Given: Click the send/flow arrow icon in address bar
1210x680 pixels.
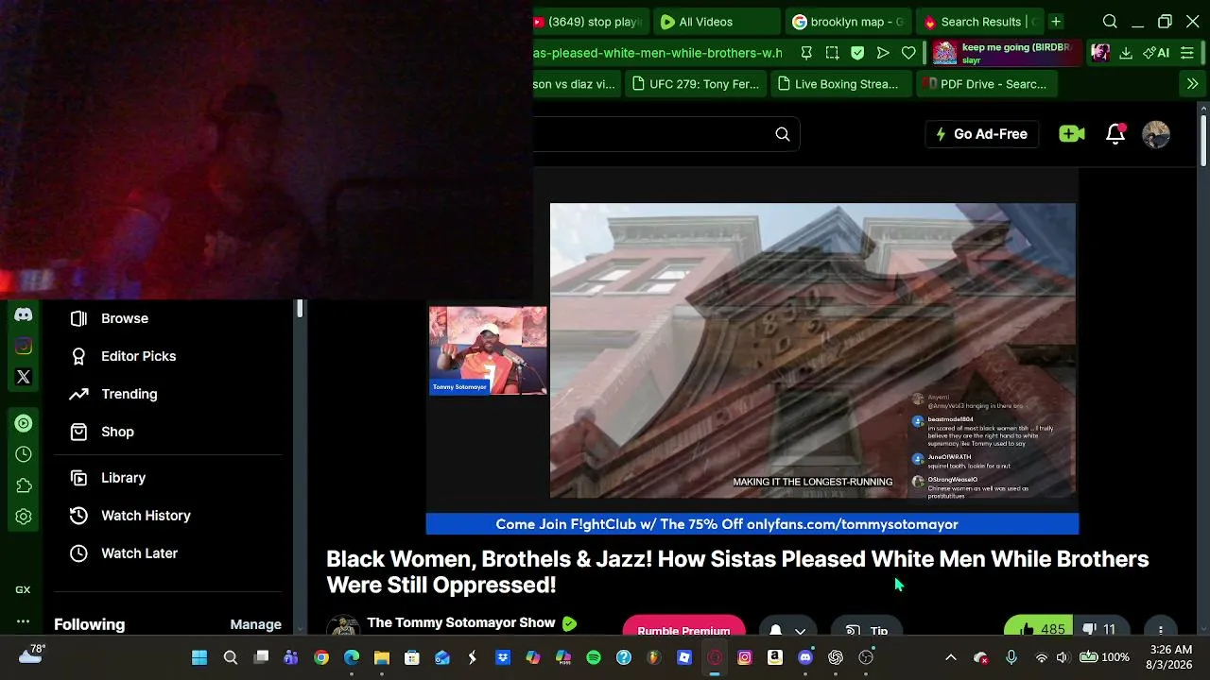Looking at the screenshot, I should [883, 53].
